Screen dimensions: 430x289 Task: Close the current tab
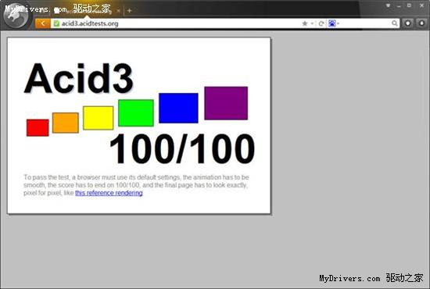point(119,11)
